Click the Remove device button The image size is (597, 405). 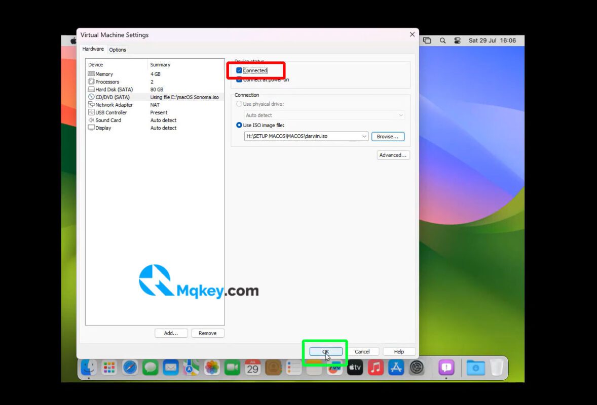tap(207, 333)
